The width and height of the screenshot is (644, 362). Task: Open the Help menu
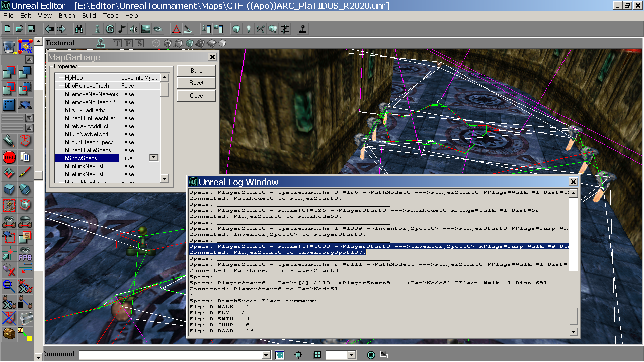click(132, 15)
